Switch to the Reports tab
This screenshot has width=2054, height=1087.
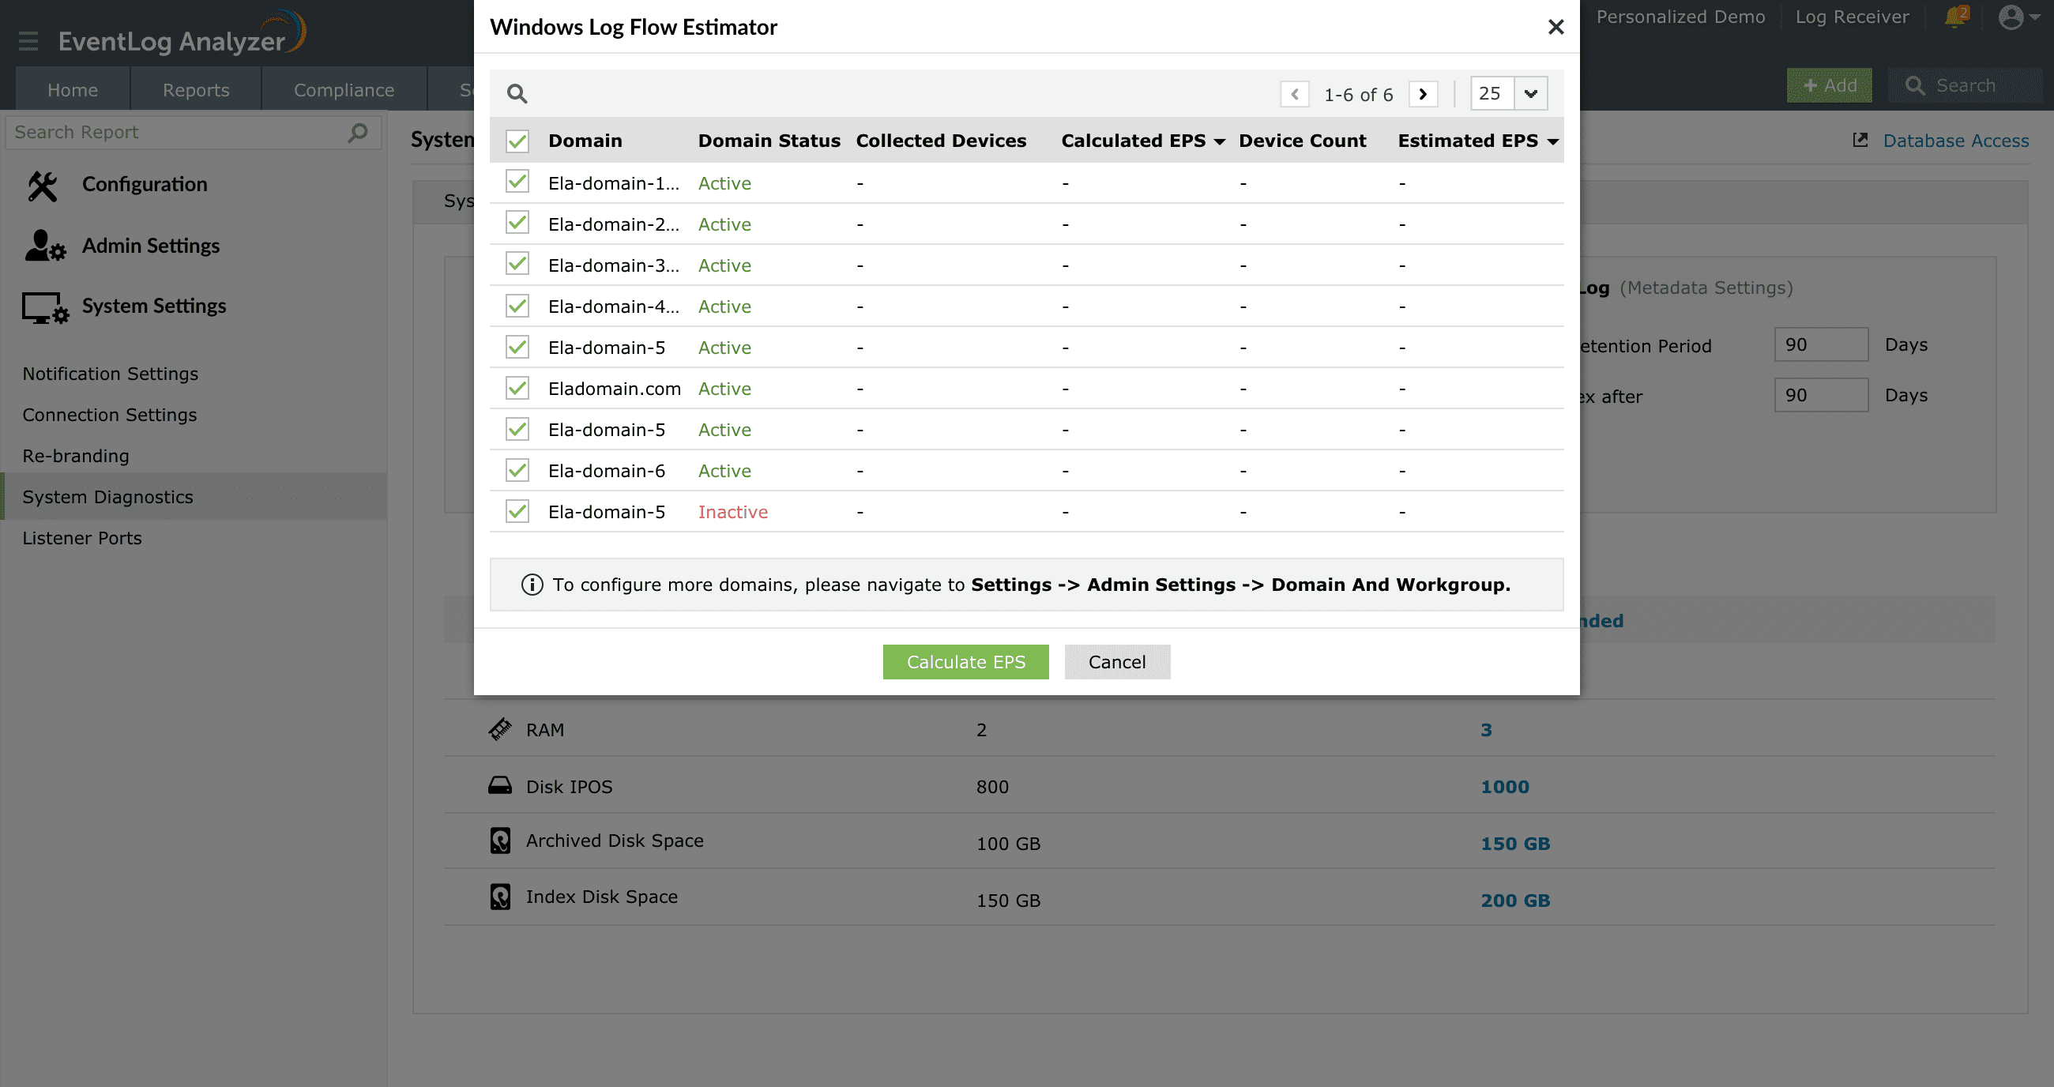[195, 90]
